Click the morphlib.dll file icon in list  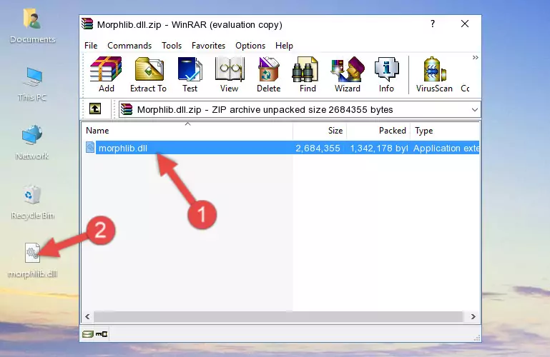point(90,148)
